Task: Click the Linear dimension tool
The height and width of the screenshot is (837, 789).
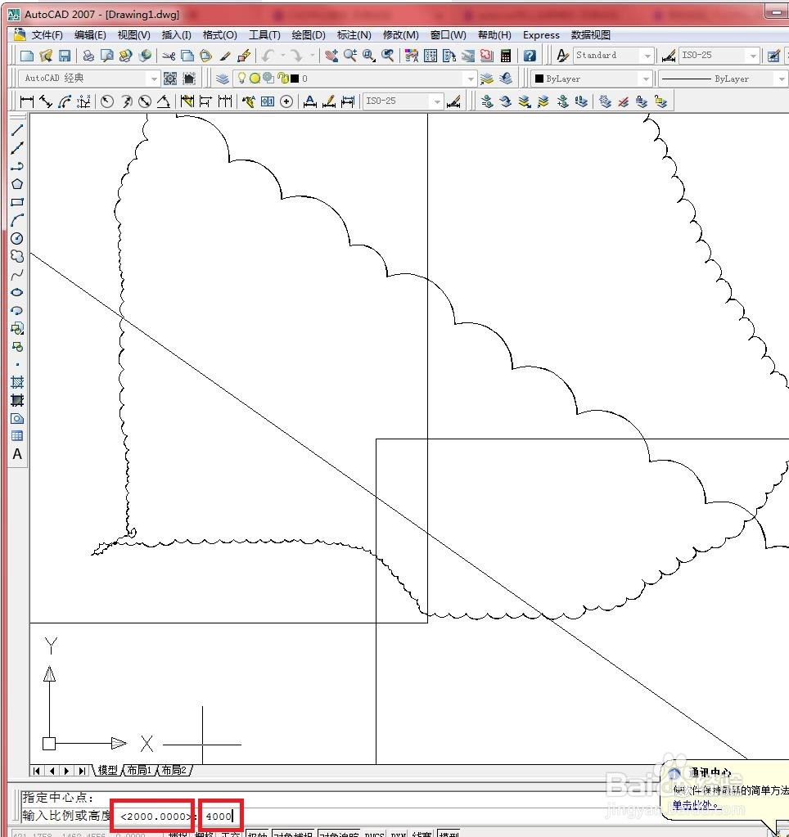Action: (27, 101)
